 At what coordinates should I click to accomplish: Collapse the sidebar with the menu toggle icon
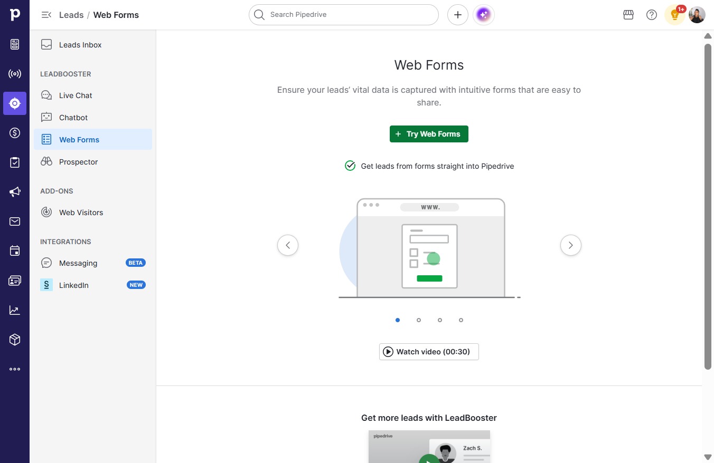click(x=46, y=15)
